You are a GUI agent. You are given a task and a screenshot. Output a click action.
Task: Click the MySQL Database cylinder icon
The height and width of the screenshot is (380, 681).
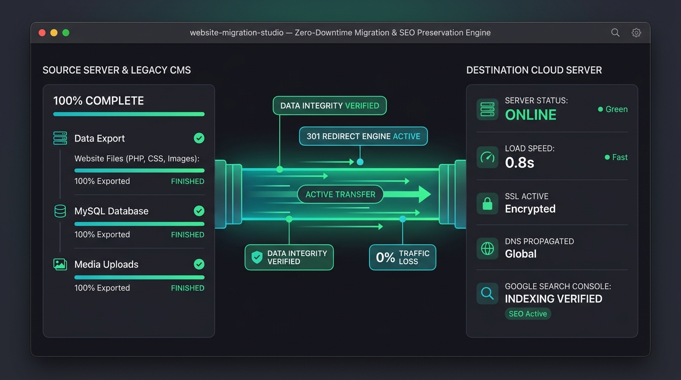pyautogui.click(x=60, y=211)
